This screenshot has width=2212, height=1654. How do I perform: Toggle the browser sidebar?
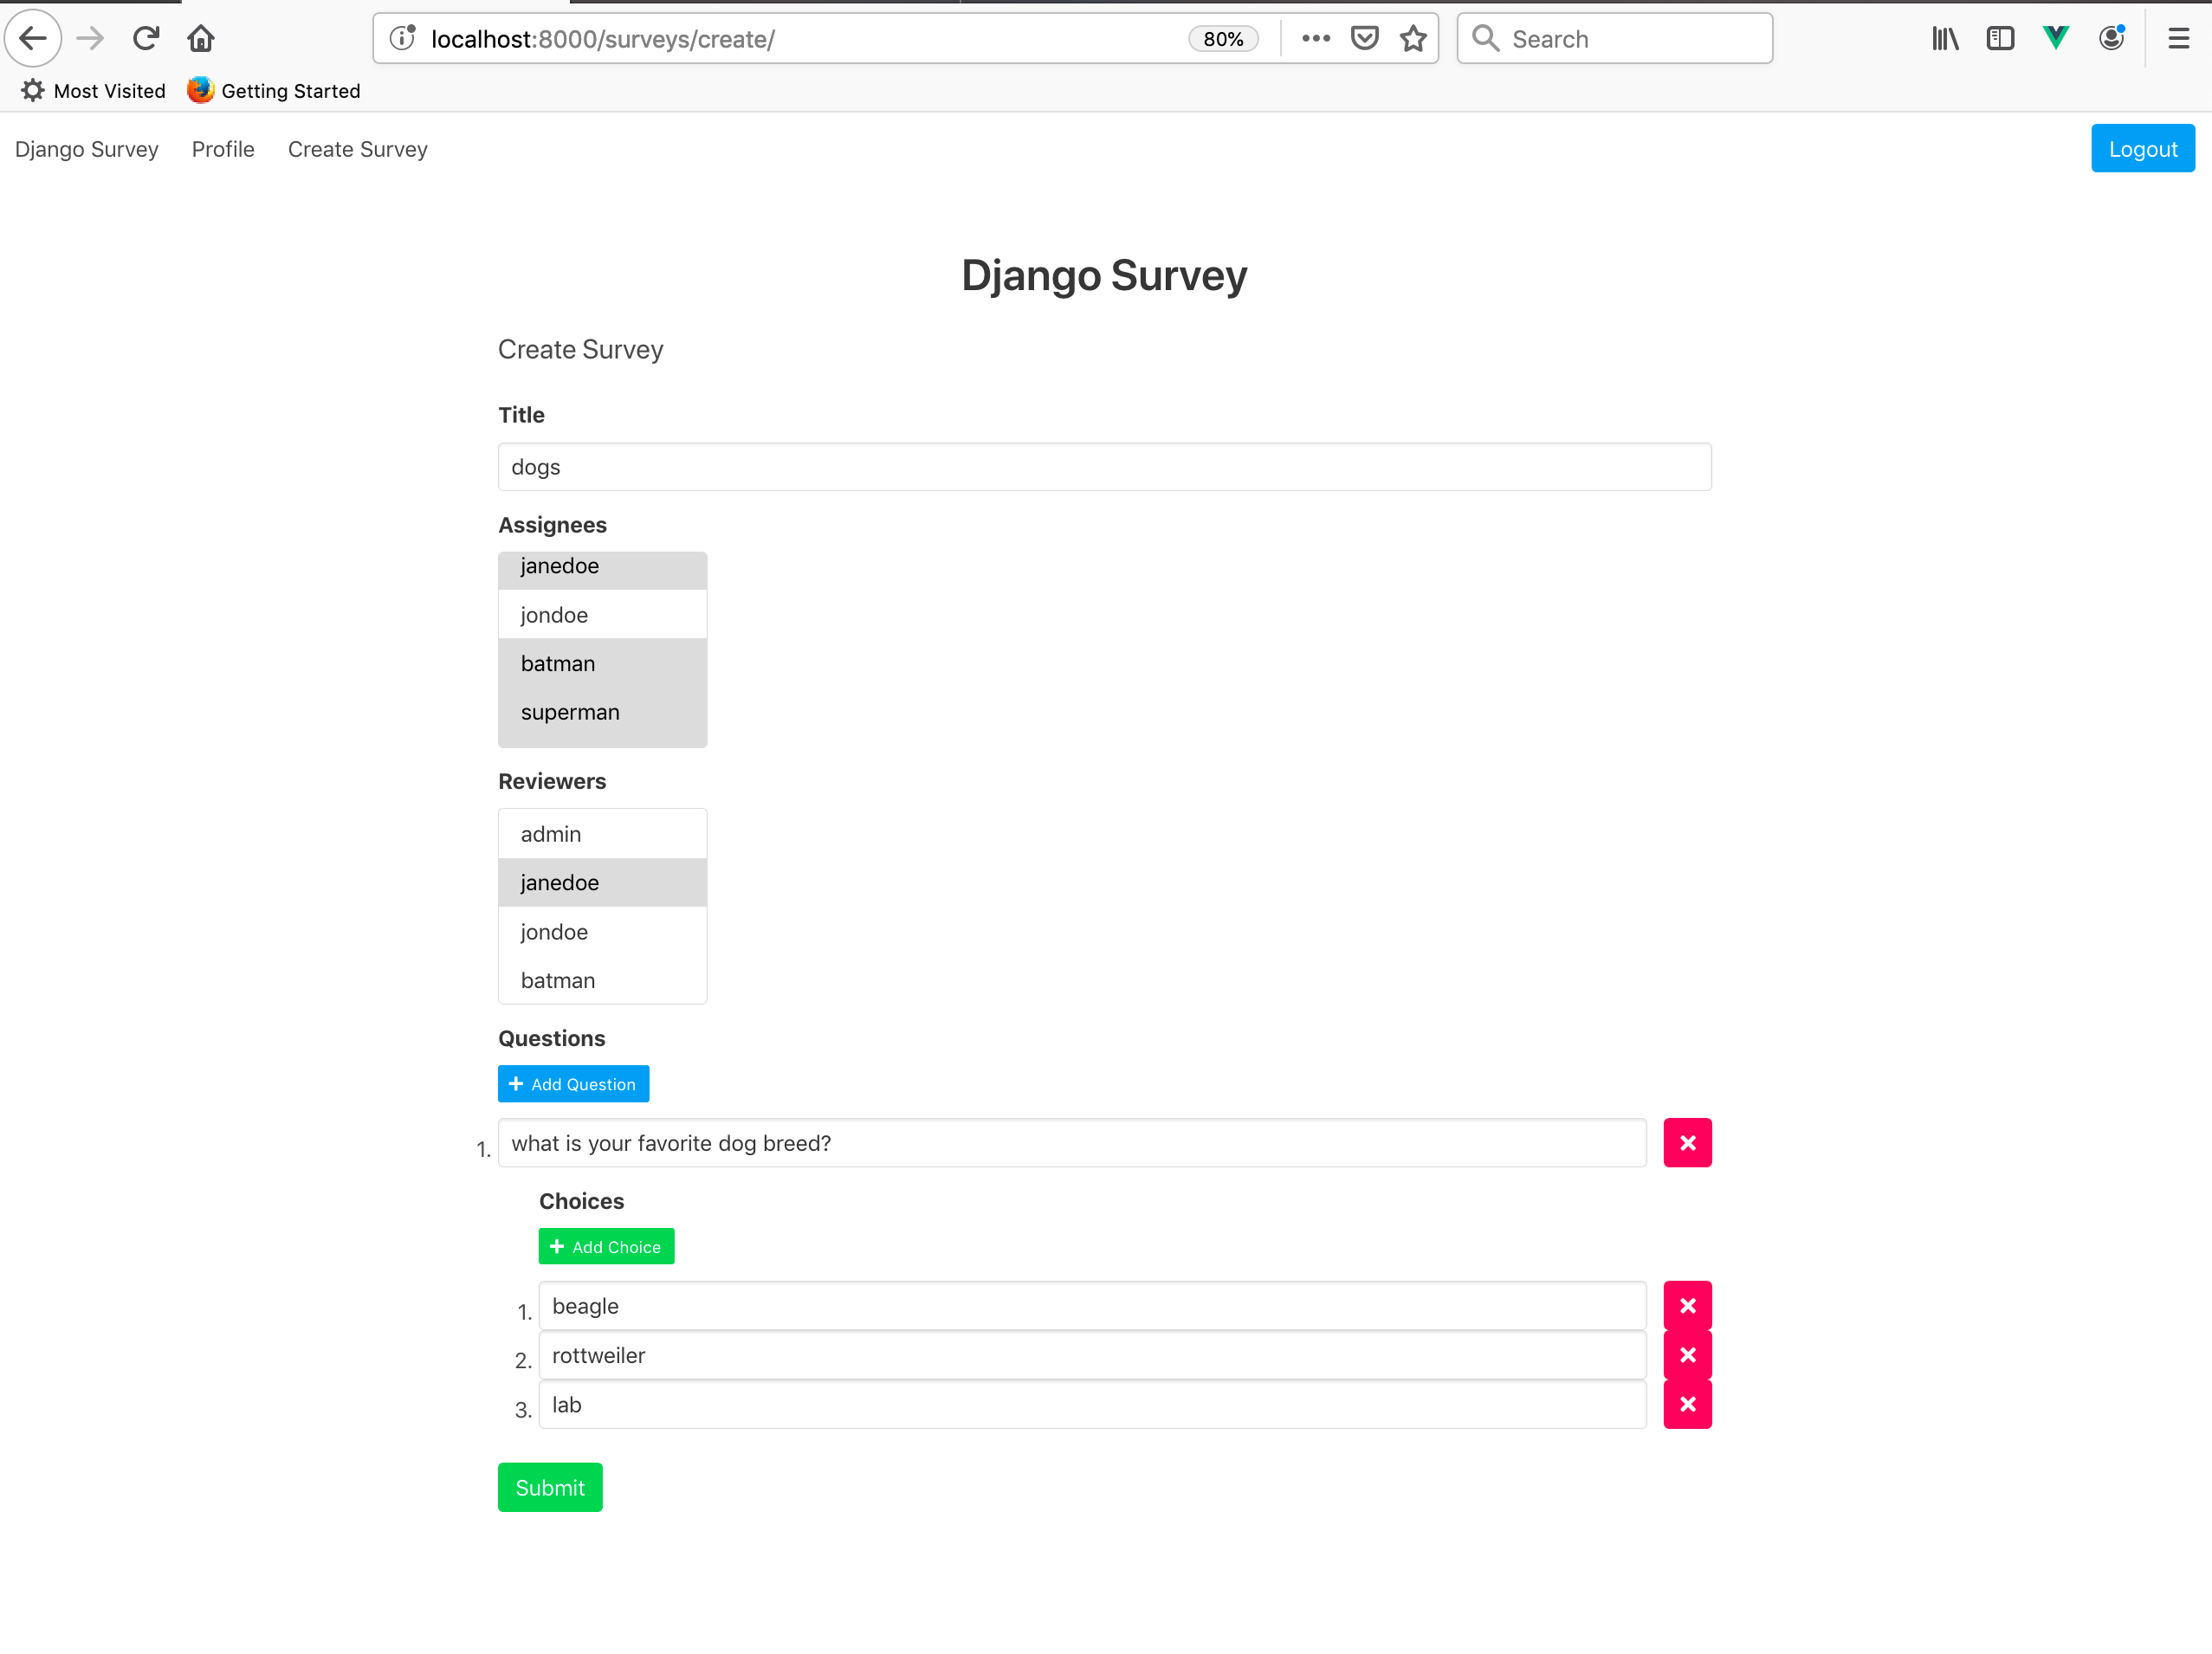pos(2000,38)
